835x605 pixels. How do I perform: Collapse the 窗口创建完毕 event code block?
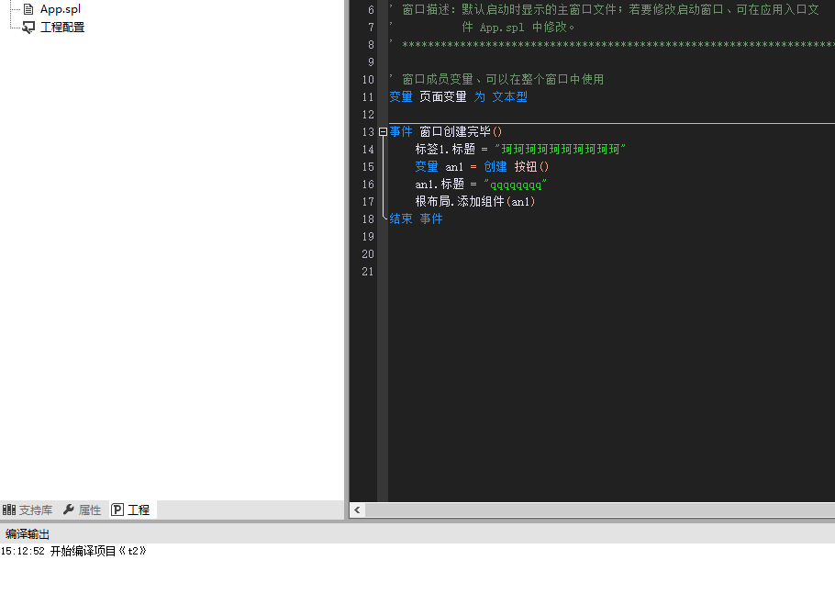[383, 132]
